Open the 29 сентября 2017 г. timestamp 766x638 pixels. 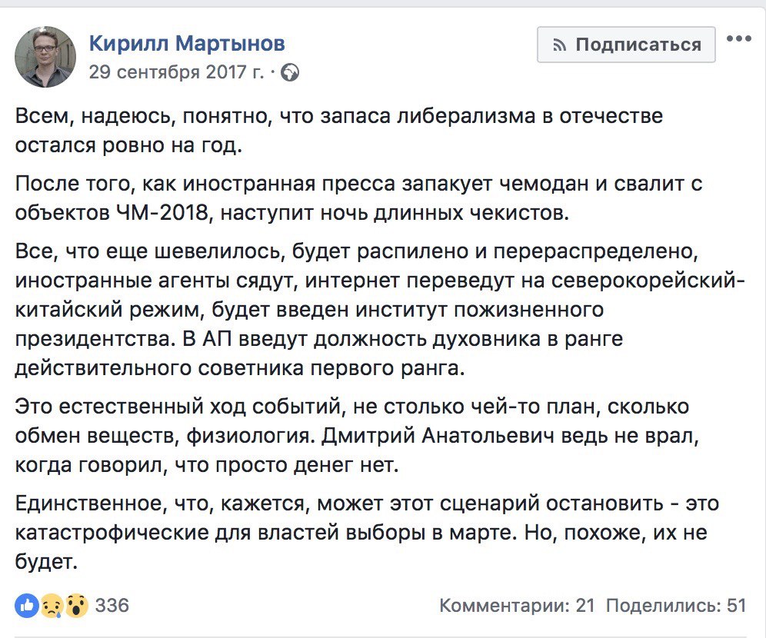tap(176, 73)
